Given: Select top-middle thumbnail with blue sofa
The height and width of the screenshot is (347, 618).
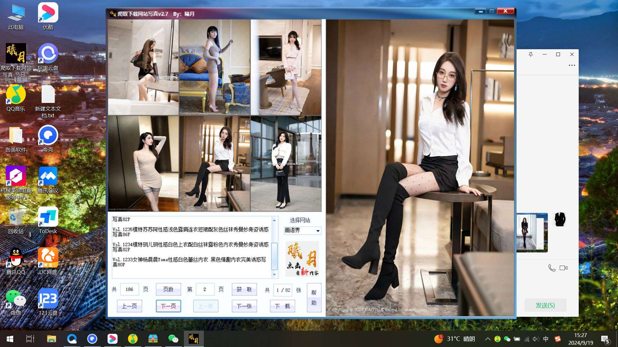Looking at the screenshot, I should 214,67.
